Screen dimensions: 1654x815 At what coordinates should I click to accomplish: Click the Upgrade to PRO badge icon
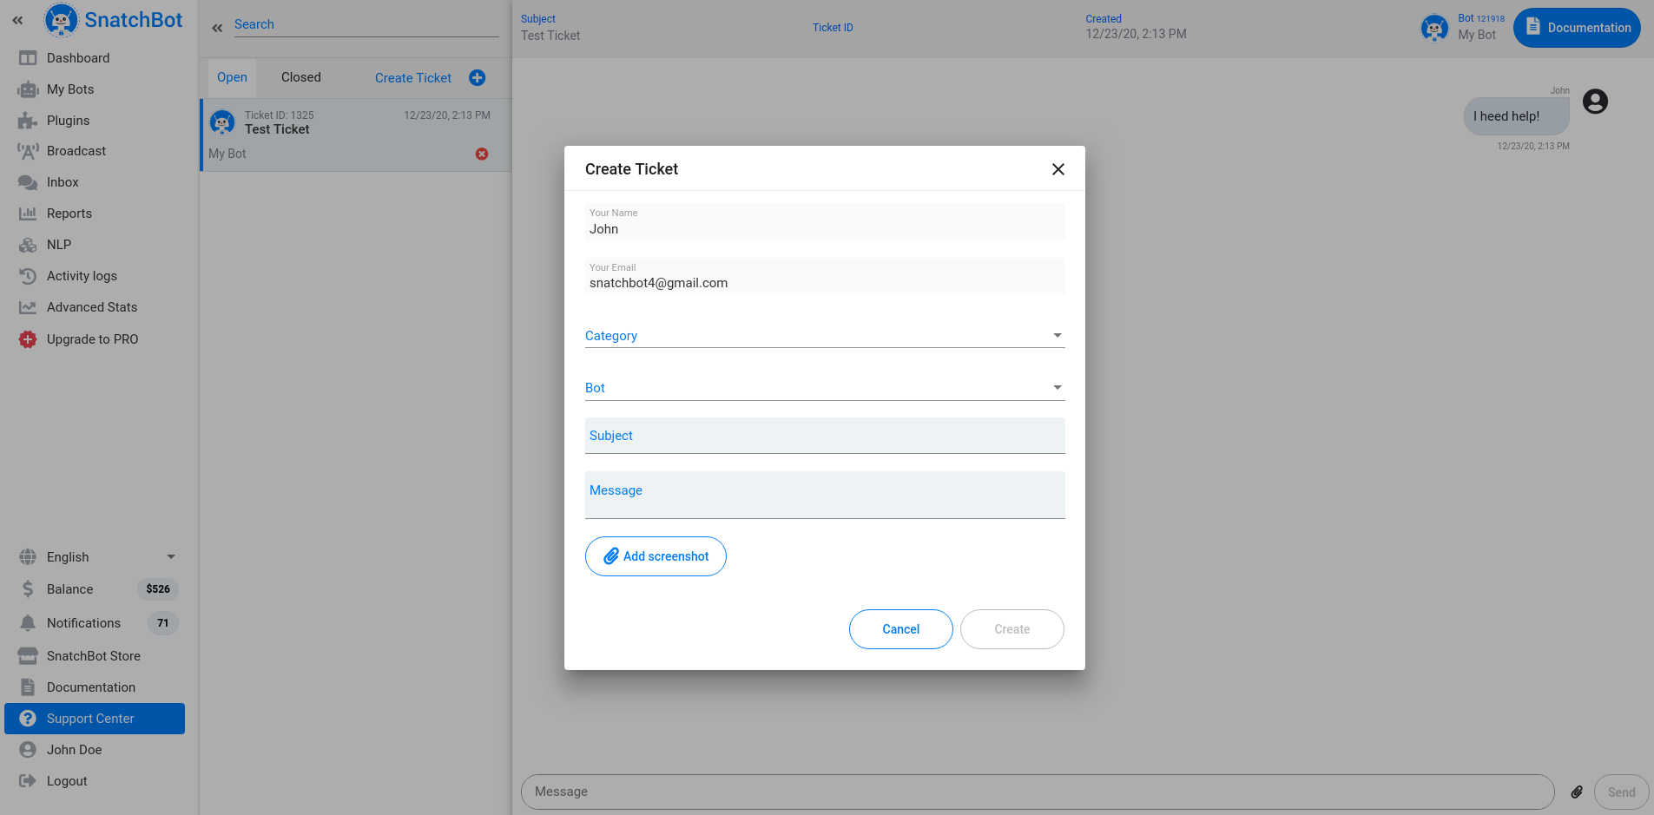pyautogui.click(x=28, y=339)
